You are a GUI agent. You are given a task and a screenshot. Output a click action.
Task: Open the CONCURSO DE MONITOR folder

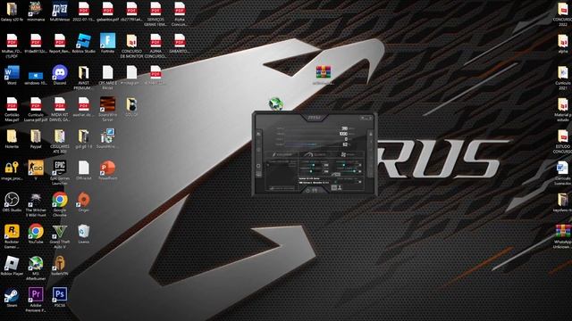131,46
